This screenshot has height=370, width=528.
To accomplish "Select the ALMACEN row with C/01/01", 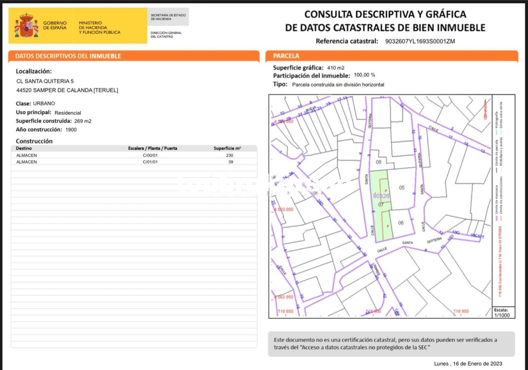I will tap(134, 162).
